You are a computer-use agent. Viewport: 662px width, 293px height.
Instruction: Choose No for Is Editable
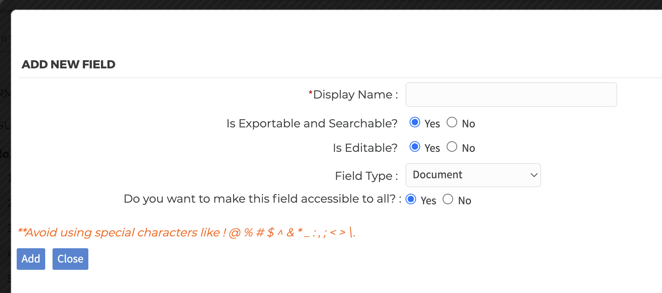point(452,147)
